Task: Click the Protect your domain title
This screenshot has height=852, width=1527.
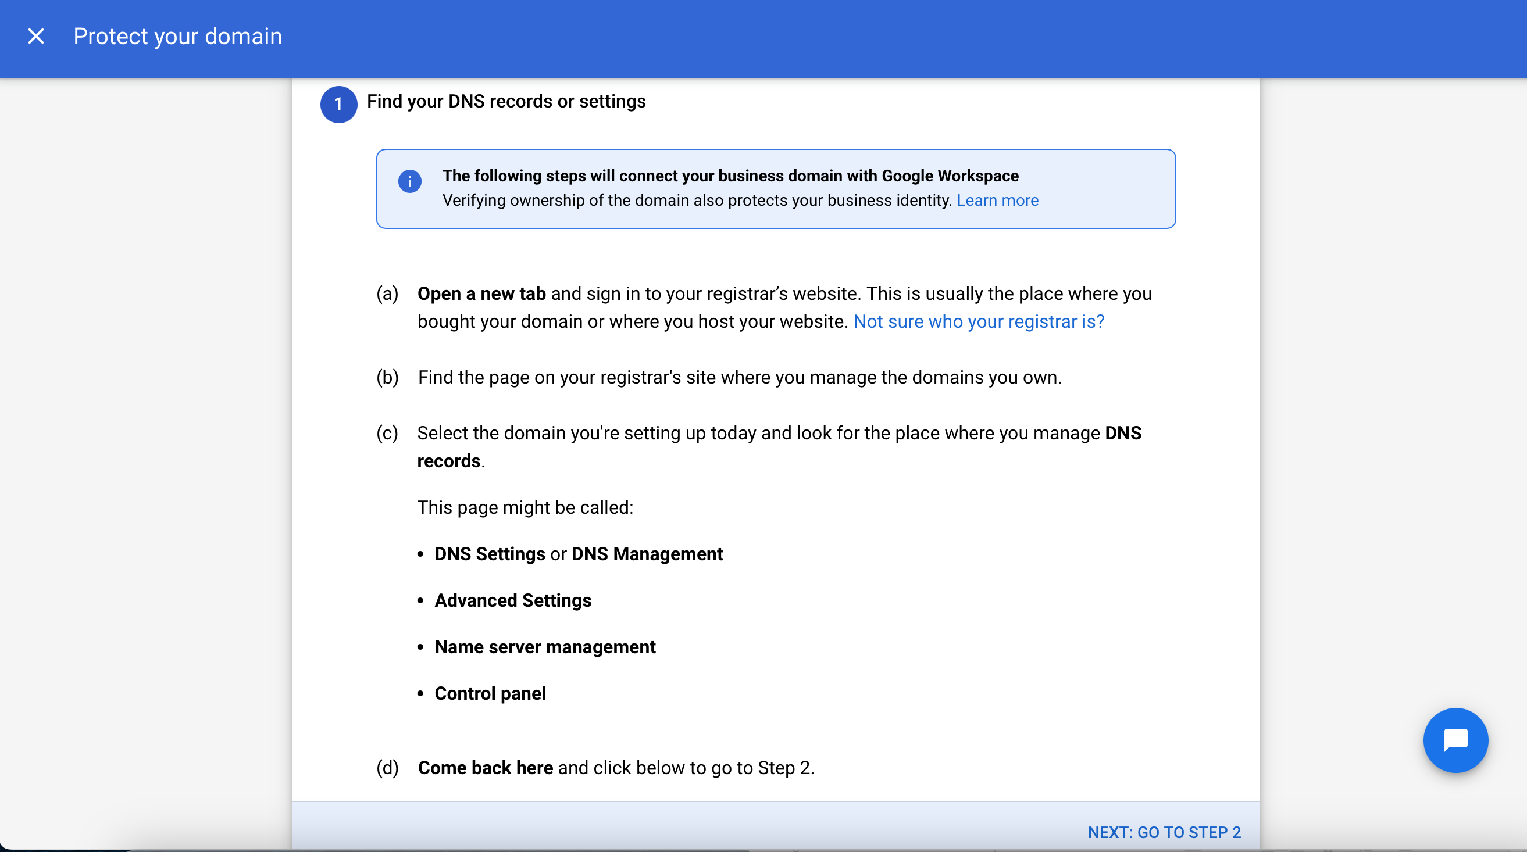Action: [x=178, y=37]
